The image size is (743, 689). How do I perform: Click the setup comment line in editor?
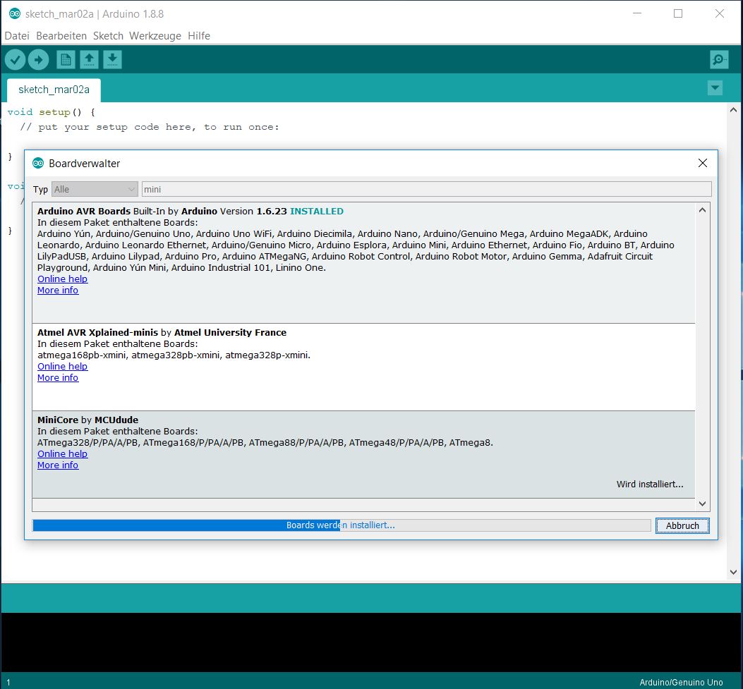tap(150, 127)
